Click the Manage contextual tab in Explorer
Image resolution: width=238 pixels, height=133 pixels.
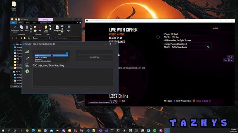coord(46,20)
